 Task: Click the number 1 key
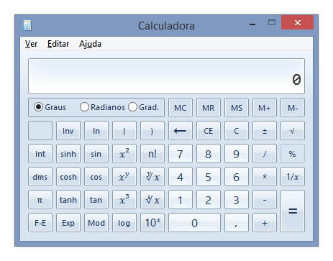181,200
